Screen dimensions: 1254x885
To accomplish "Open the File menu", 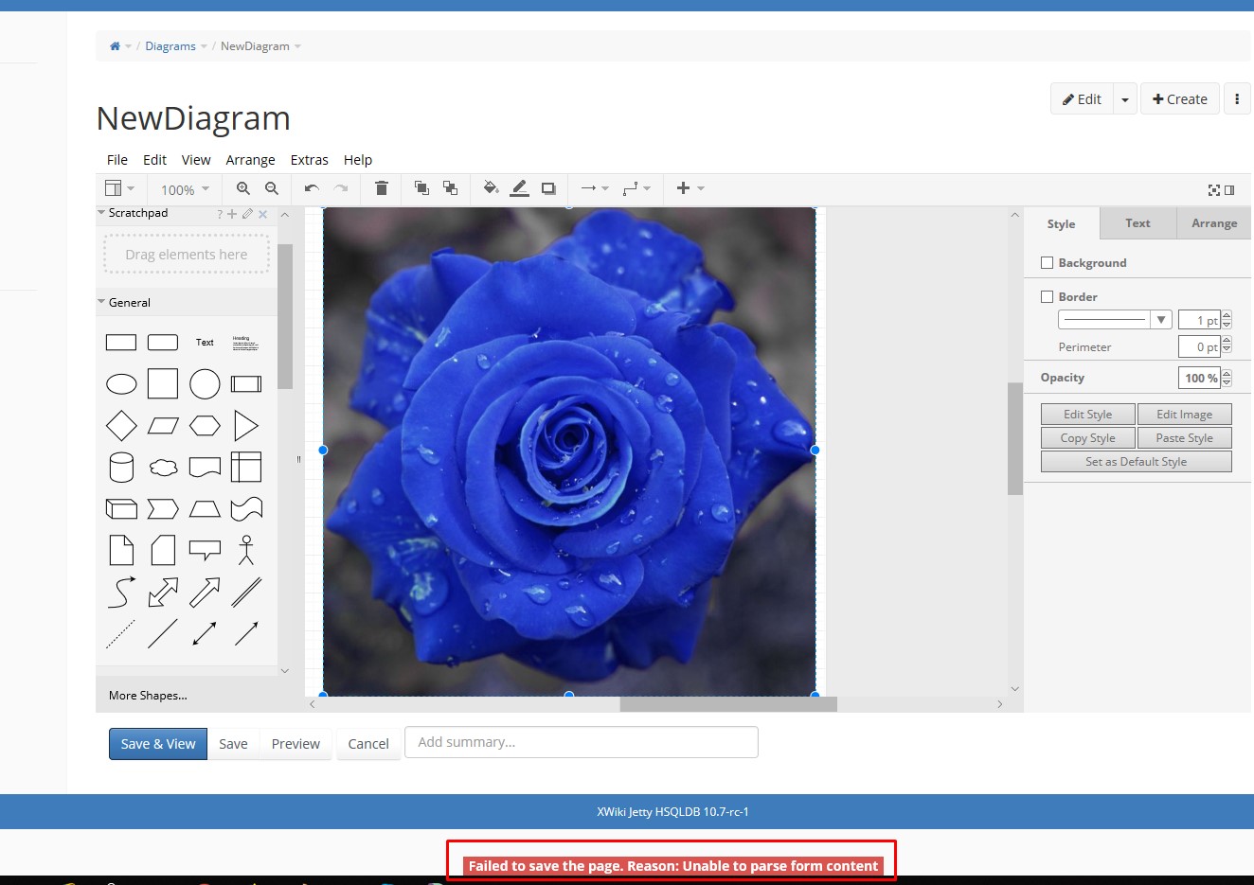I will 117,160.
